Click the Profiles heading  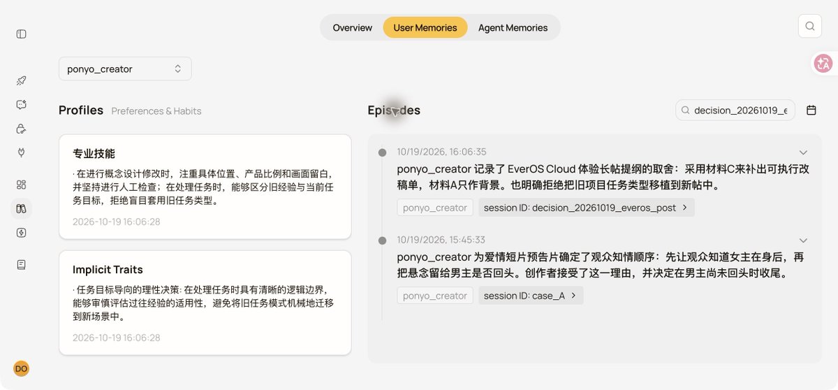pos(81,110)
